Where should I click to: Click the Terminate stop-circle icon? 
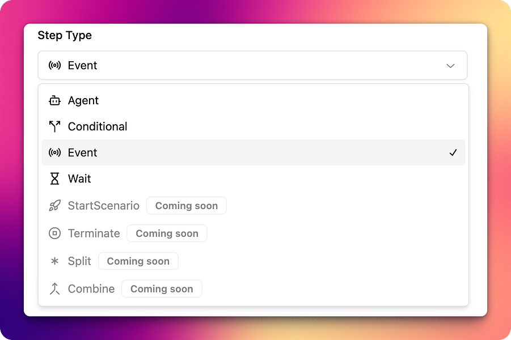pyautogui.click(x=55, y=233)
